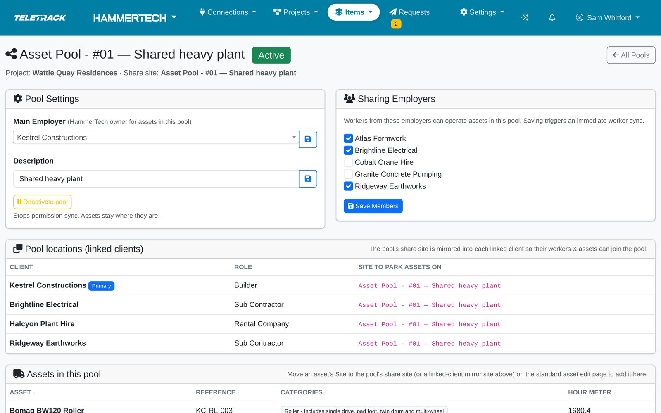This screenshot has width=661, height=413.
Task: Save the pool description
Action: pyautogui.click(x=308, y=179)
